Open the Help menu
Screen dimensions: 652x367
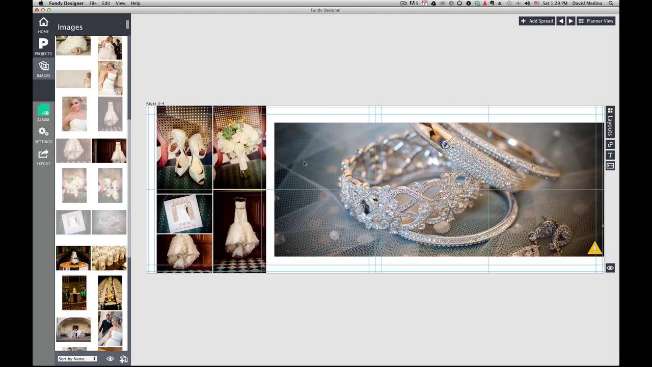[x=135, y=3]
